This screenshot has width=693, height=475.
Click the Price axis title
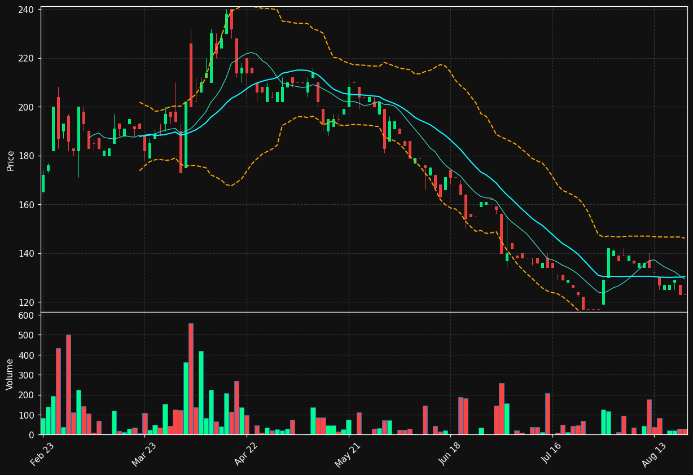pyautogui.click(x=11, y=160)
